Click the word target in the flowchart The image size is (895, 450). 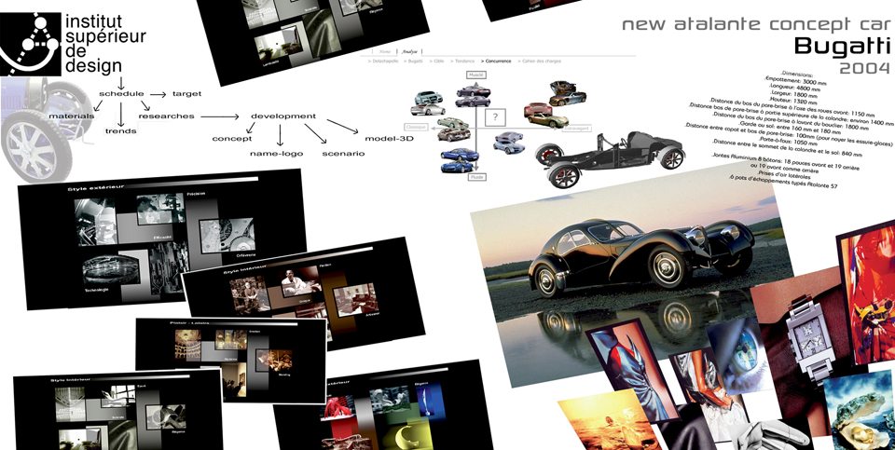coord(186,93)
